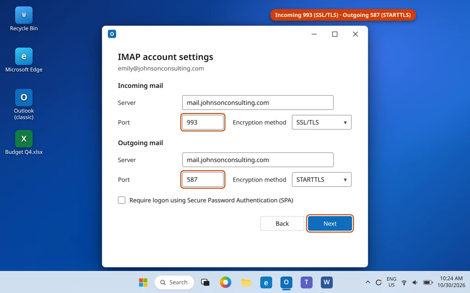Enable Secure Password Authentication (SPA) checkbox
Screen dimensions: 470x293
click(x=122, y=200)
